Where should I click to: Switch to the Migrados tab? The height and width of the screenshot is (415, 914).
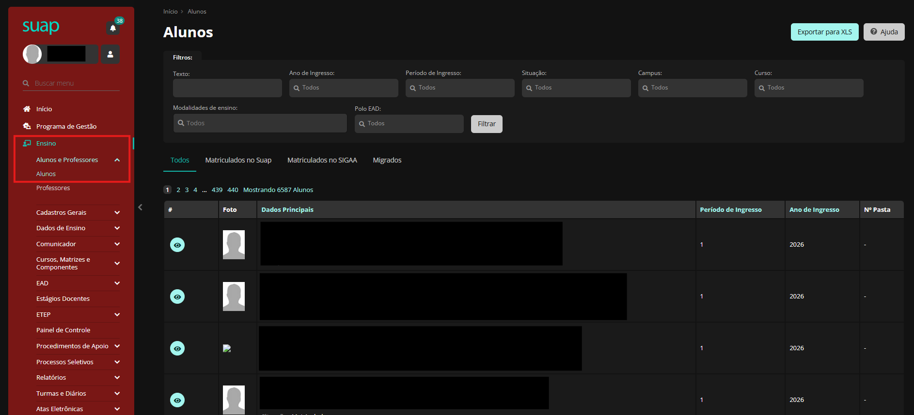(x=387, y=160)
